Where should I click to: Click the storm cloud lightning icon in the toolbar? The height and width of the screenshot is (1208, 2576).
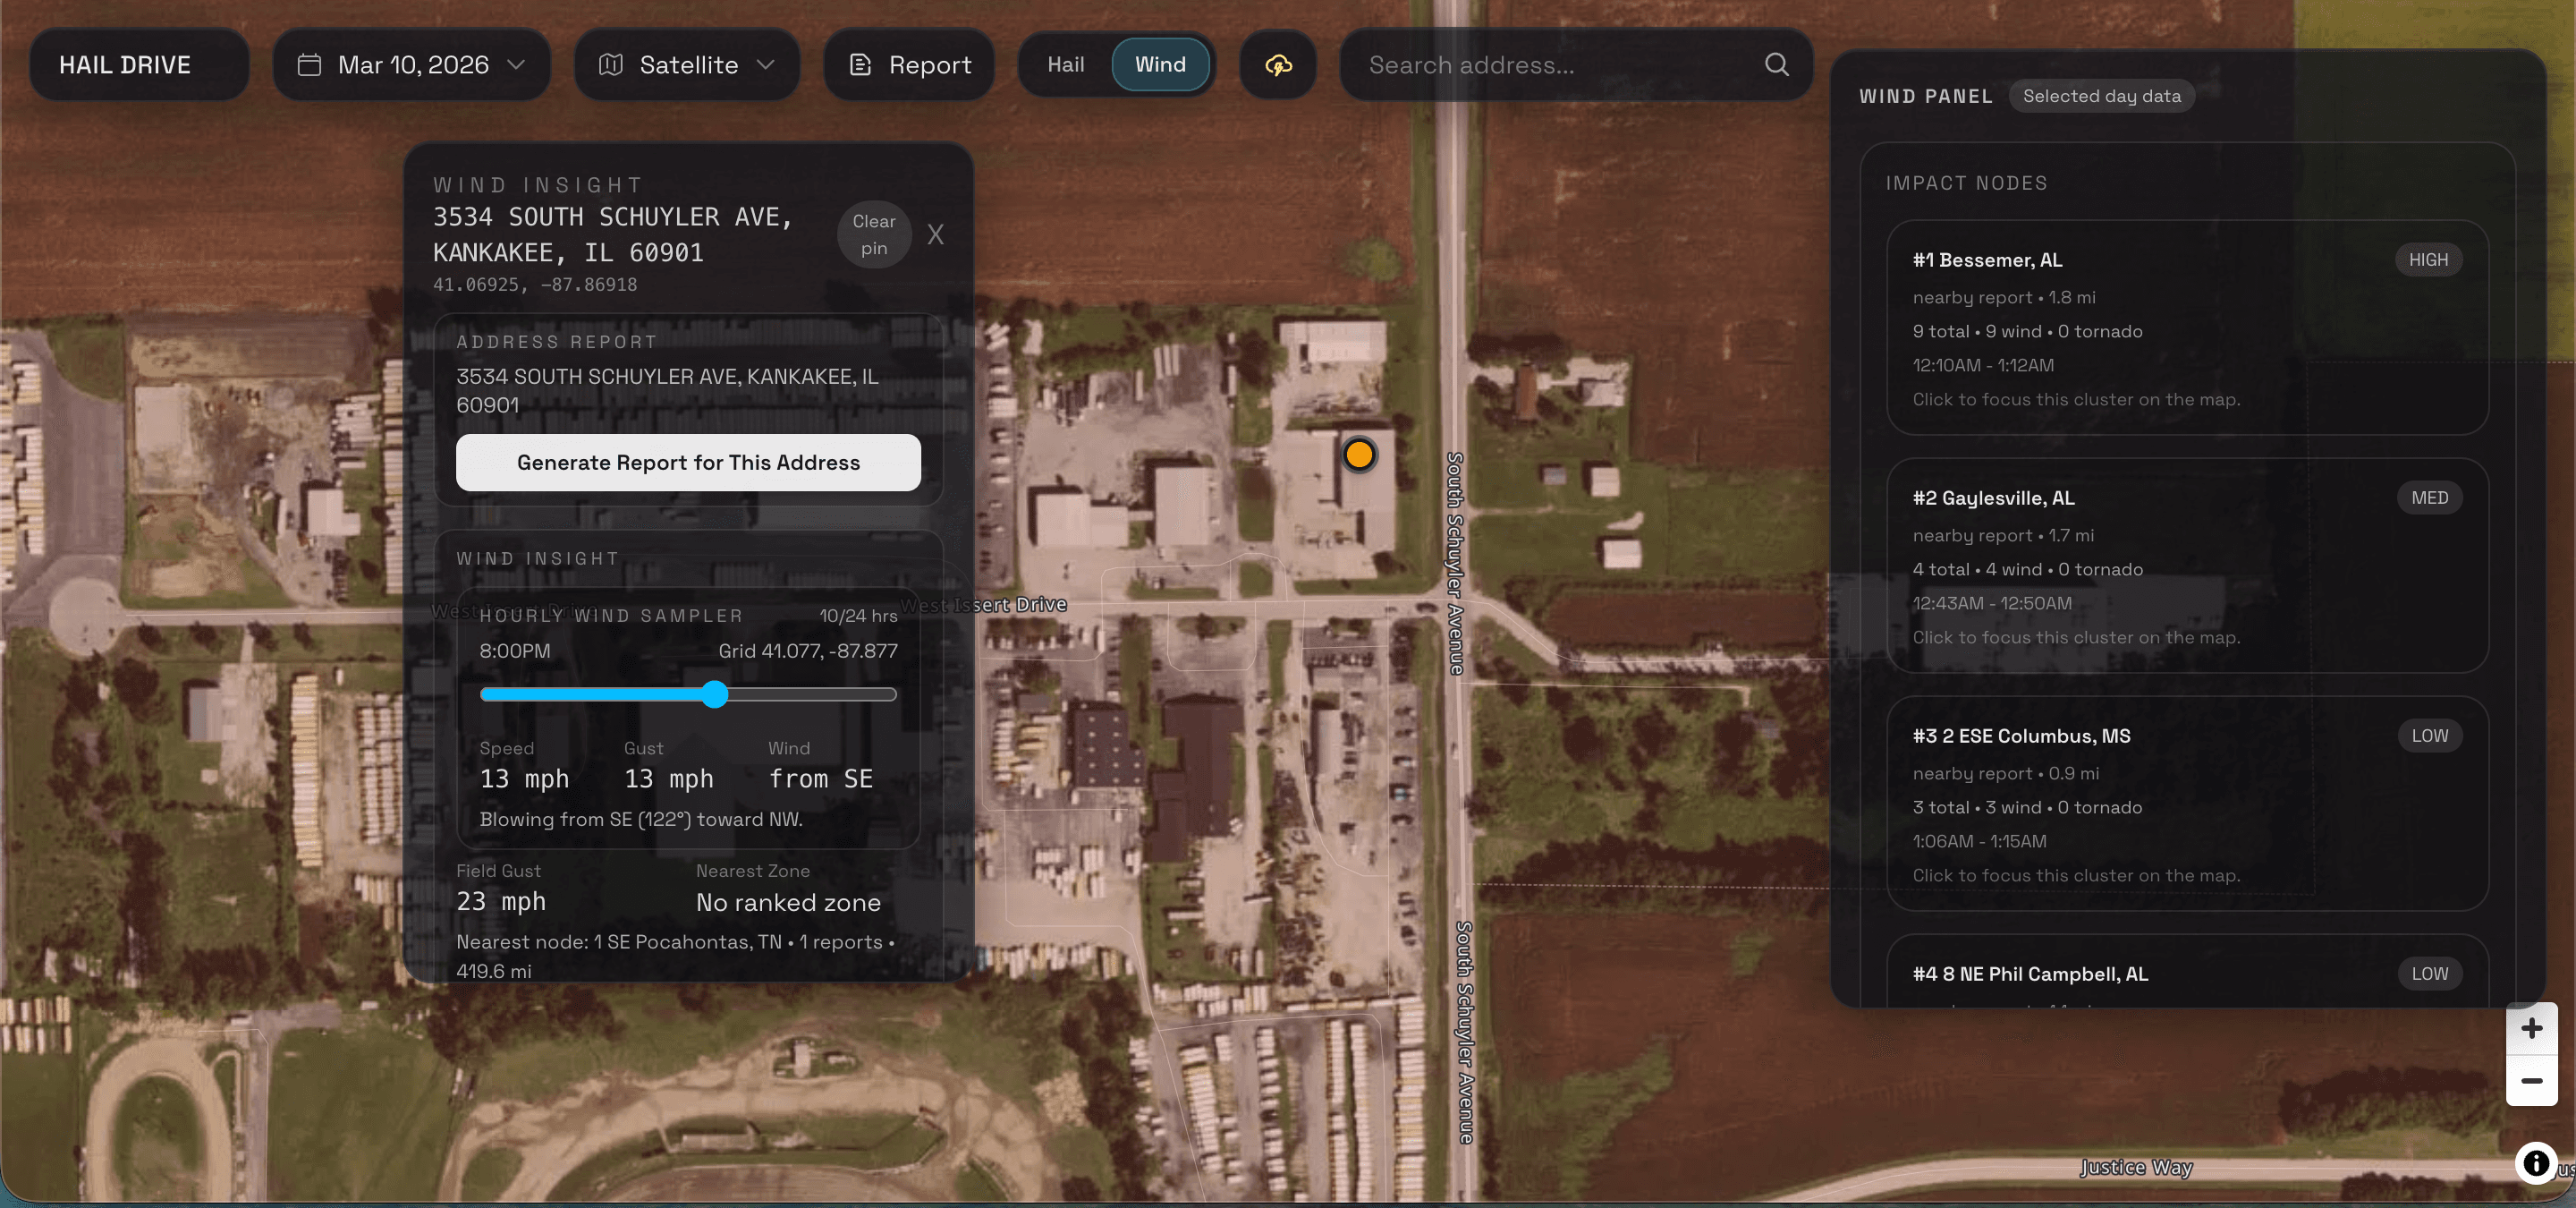[x=1277, y=64]
